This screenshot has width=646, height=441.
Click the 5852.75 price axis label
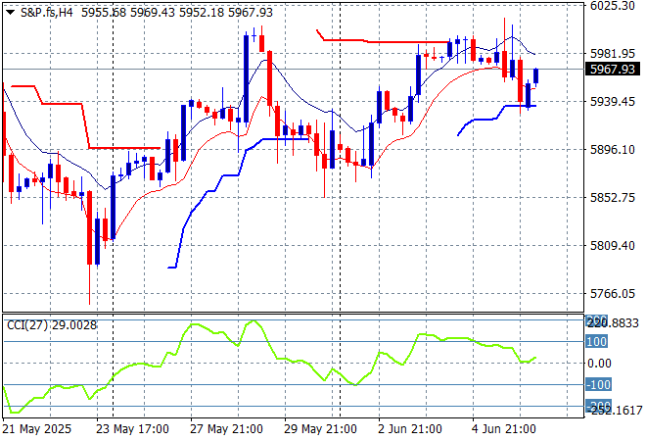click(613, 198)
